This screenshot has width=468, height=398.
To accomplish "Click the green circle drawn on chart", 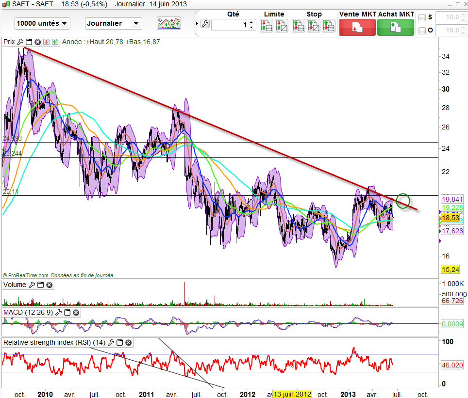I will point(403,200).
